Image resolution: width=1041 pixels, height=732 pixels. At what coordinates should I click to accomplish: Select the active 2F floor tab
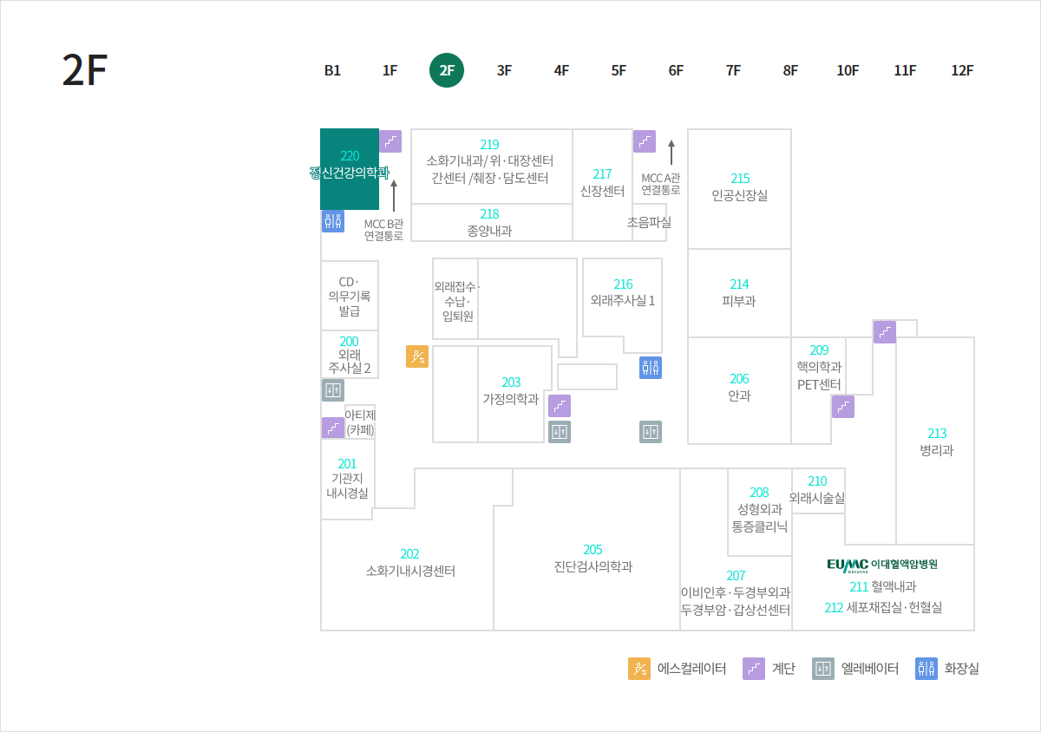point(447,71)
